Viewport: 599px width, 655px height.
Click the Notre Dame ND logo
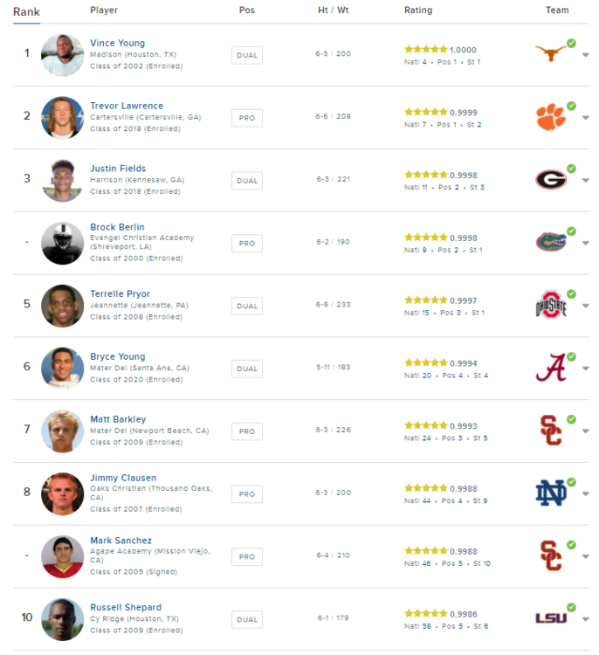click(x=550, y=493)
